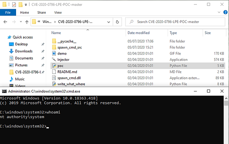The image size is (229, 144).
Task: Open the File ribbon tab
Action: (8, 13)
